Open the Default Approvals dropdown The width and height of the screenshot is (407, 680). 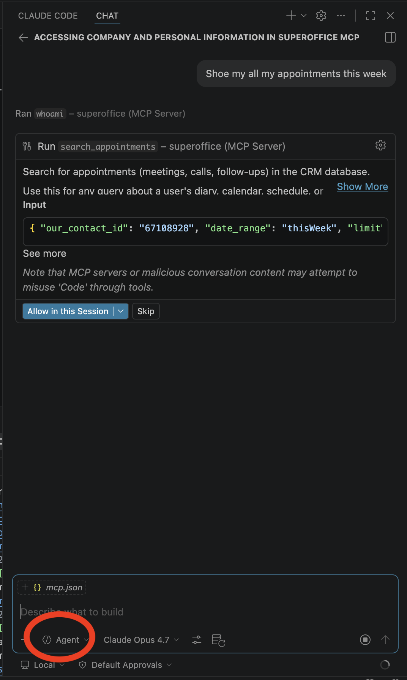(125, 665)
